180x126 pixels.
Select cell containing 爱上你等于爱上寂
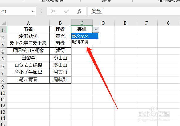(x=28, y=44)
